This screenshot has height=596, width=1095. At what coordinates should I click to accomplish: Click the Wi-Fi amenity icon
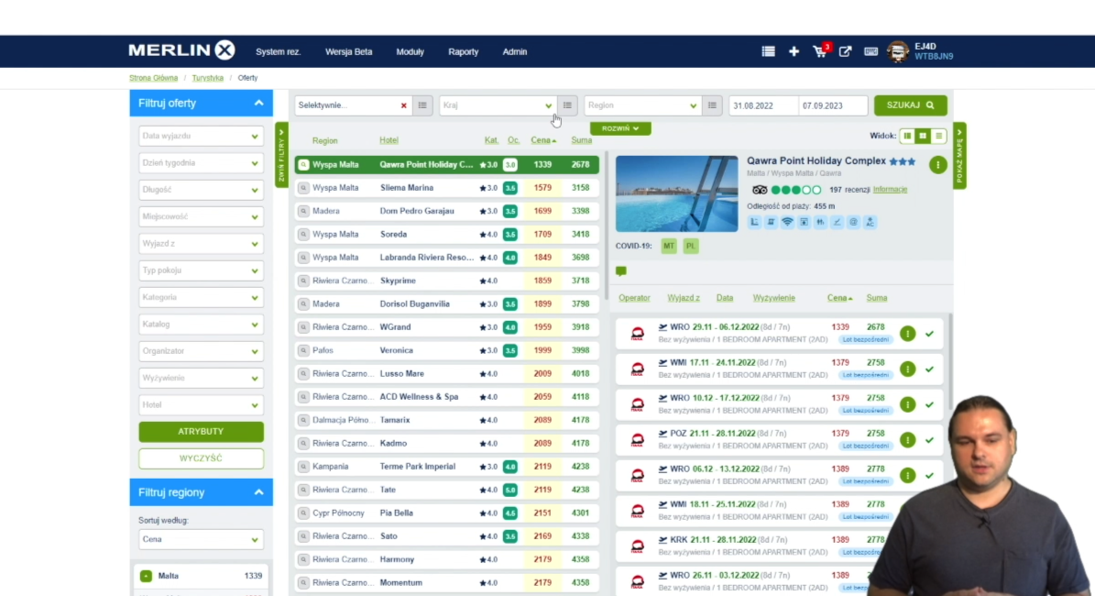point(787,222)
